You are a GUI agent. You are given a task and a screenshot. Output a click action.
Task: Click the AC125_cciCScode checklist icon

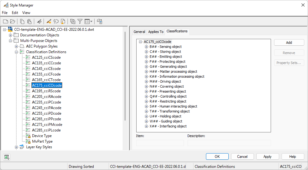tap(28, 57)
